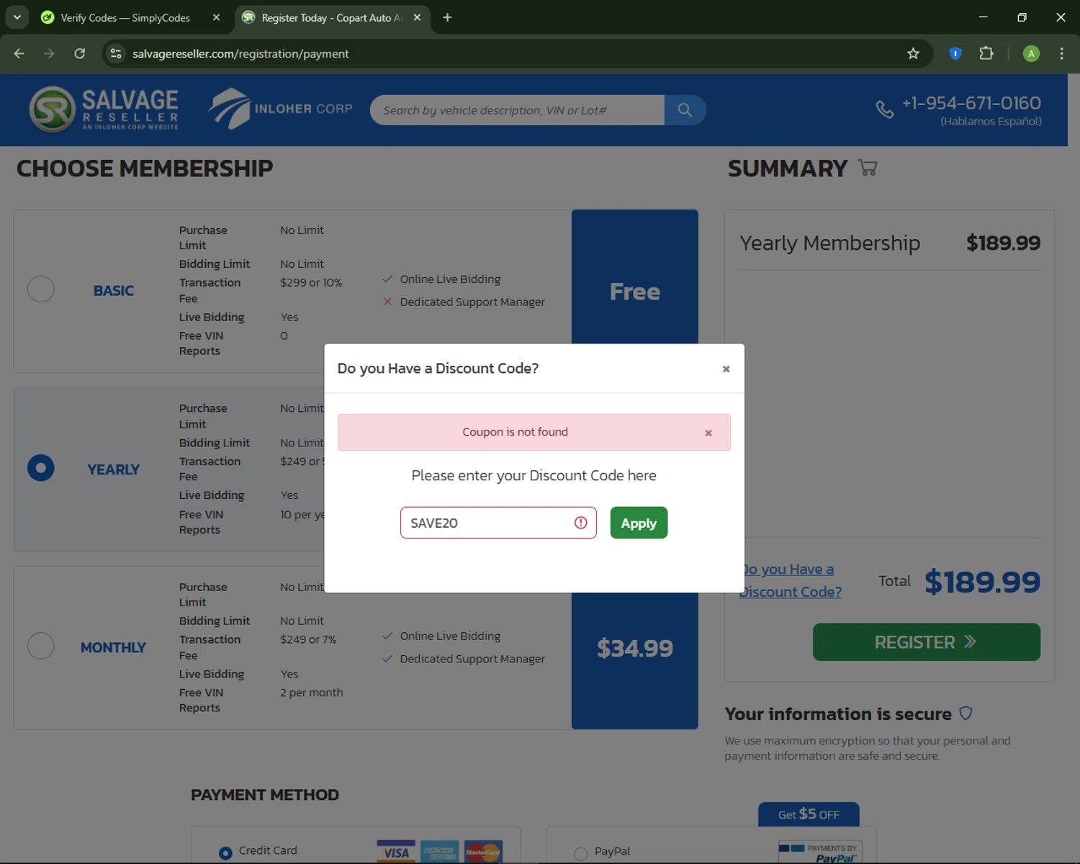Open a new browser tab
This screenshot has width=1080, height=864.
click(447, 17)
